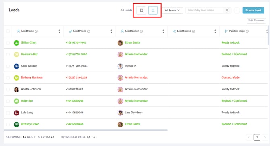
Task: Check the Sade Golden row checkbox
Action: point(8,66)
